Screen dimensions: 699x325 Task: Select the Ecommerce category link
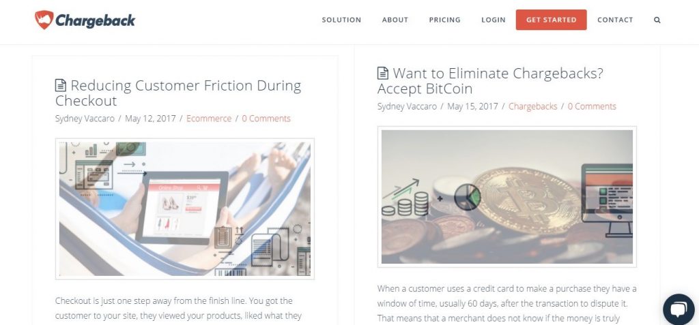[x=209, y=119]
